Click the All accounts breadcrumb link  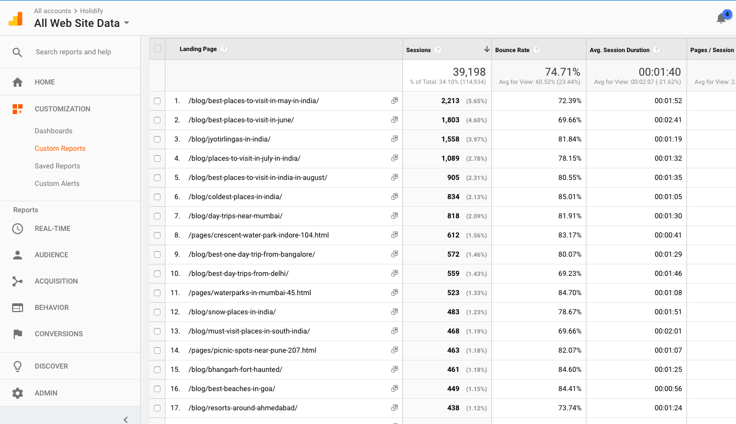point(52,11)
